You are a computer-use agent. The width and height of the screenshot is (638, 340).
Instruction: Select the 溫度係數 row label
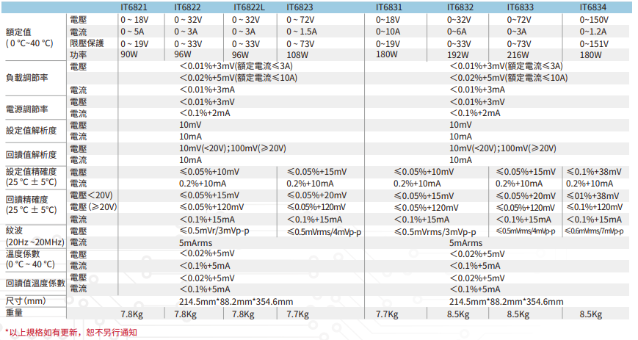click(23, 254)
